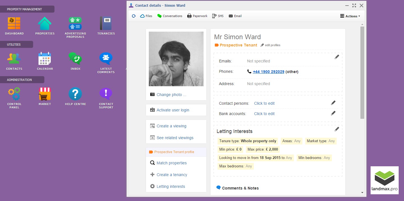Viewport: 404px width, 201px height.
Task: Click the Match properties link
Action: (172, 163)
